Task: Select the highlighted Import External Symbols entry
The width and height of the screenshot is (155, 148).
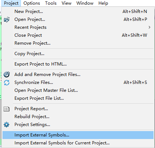Action: point(78,135)
